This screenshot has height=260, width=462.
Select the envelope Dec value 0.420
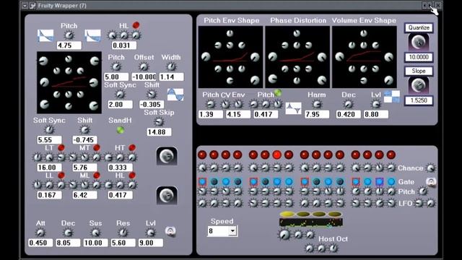(349, 114)
